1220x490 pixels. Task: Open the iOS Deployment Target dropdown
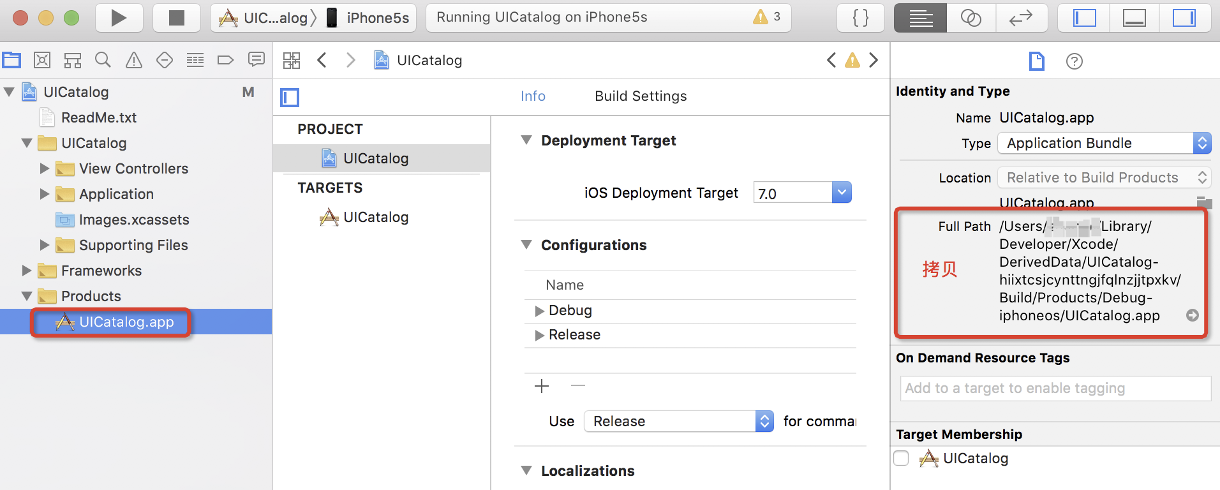pos(842,193)
